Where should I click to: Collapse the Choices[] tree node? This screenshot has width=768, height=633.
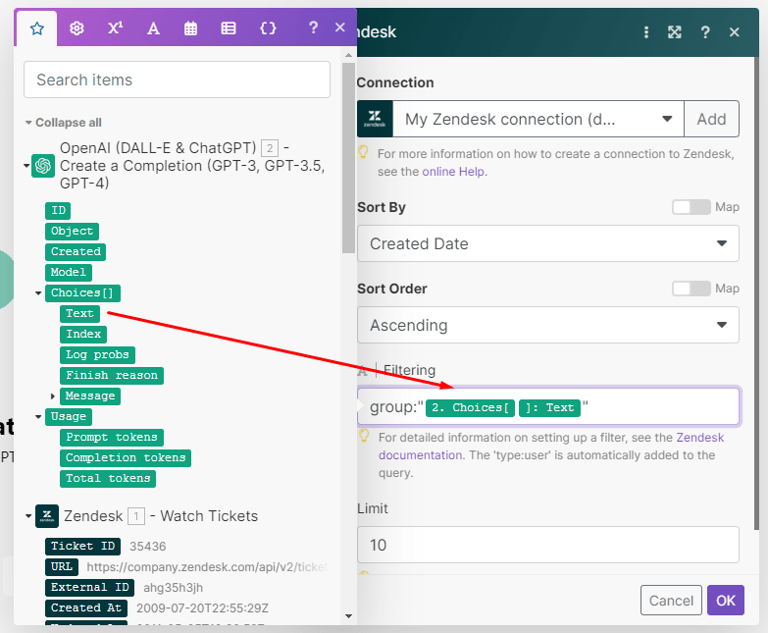click(38, 293)
